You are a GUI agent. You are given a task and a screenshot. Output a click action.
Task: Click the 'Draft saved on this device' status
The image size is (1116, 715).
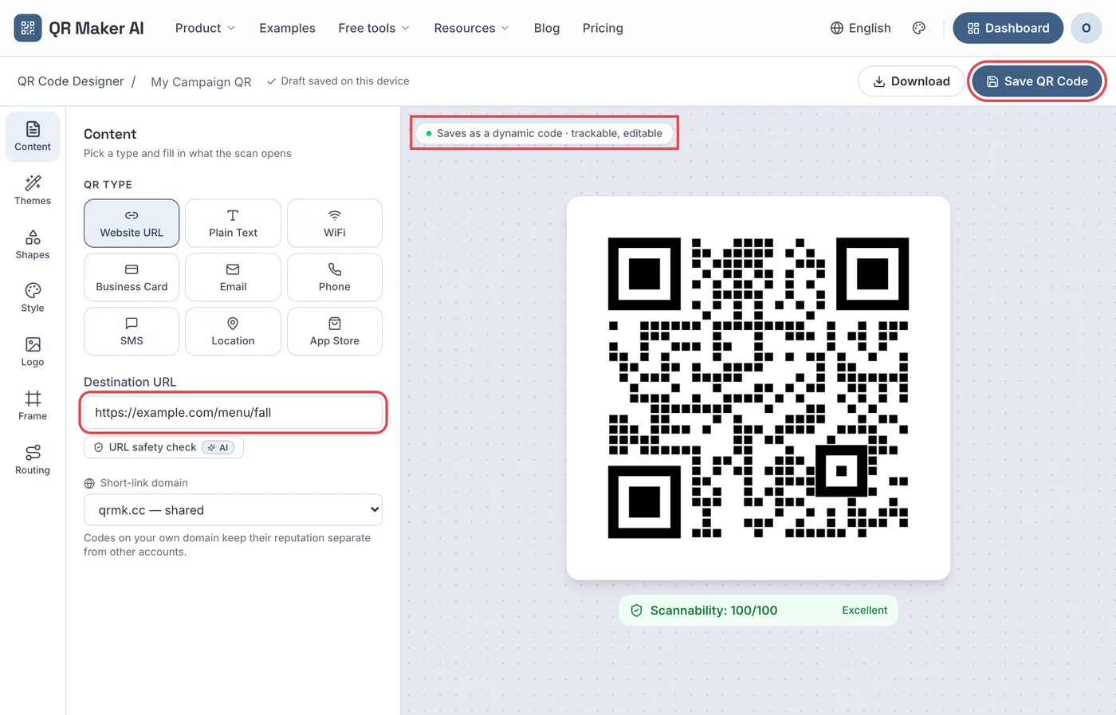pyautogui.click(x=338, y=81)
